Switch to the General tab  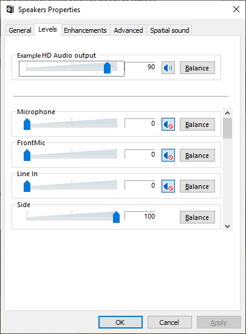tap(20, 30)
